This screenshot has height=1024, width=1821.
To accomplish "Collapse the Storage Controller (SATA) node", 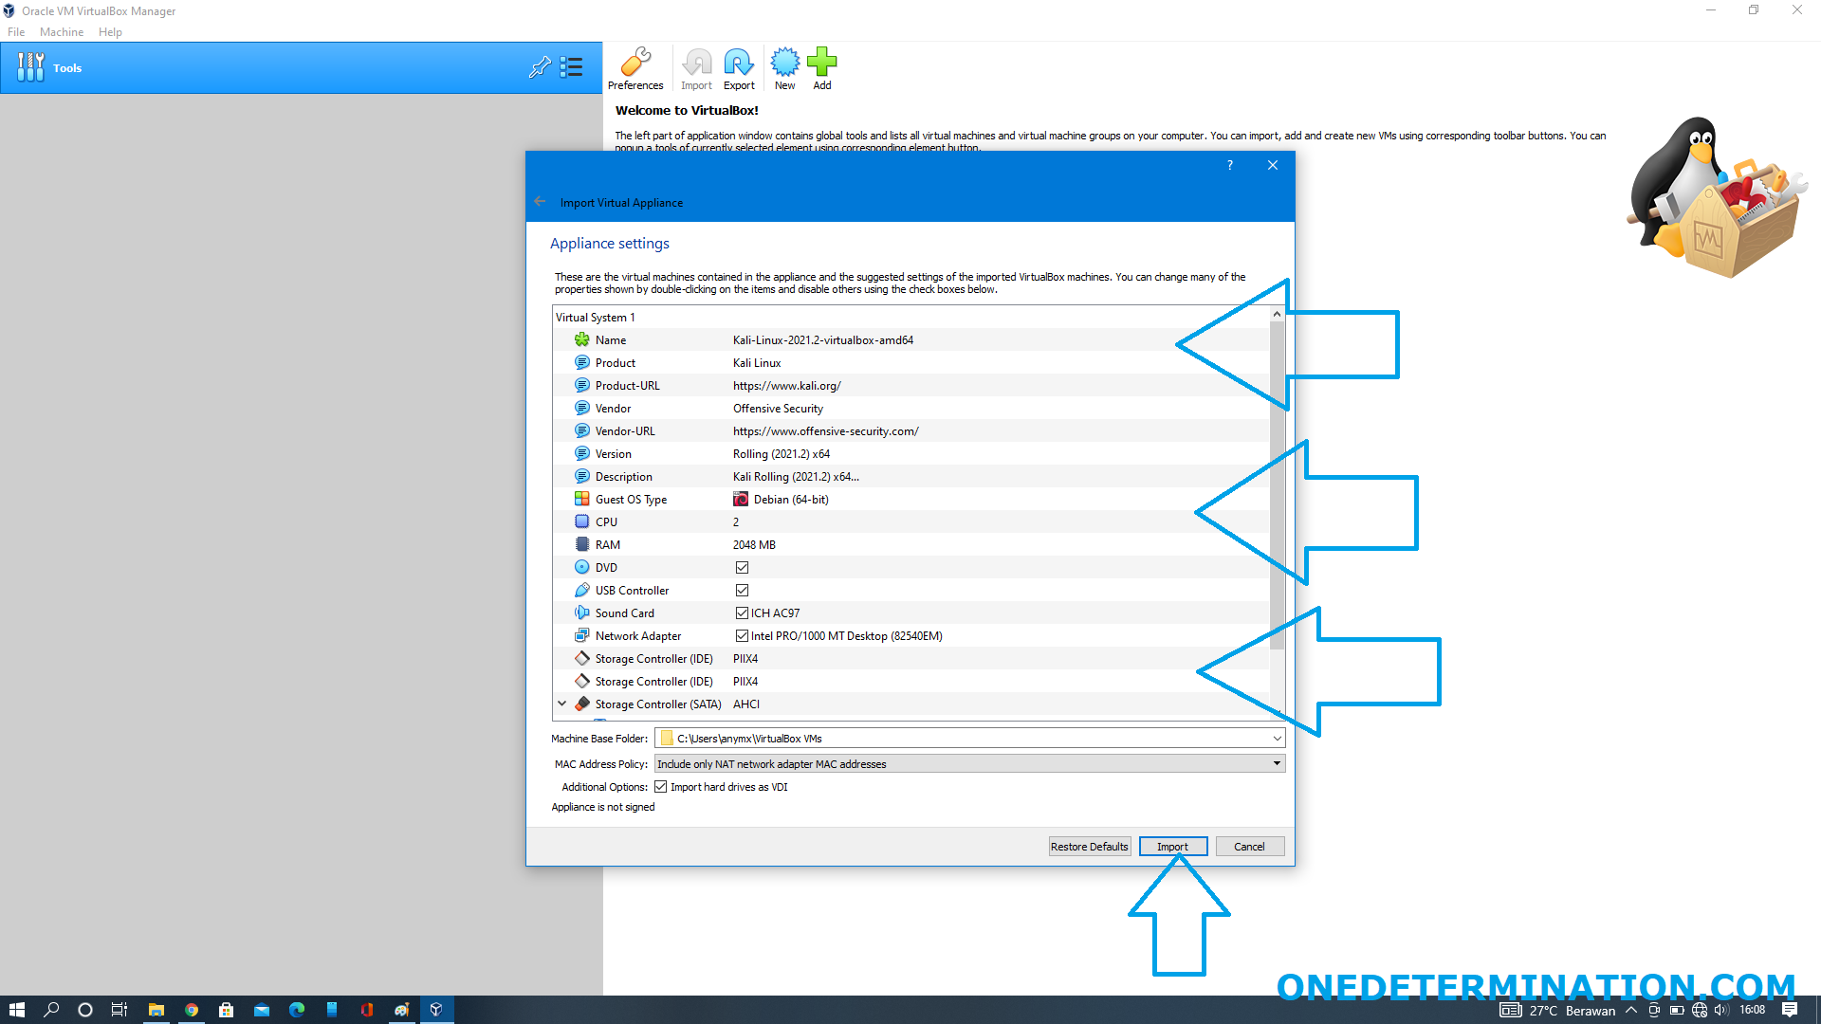I will (x=561, y=704).
